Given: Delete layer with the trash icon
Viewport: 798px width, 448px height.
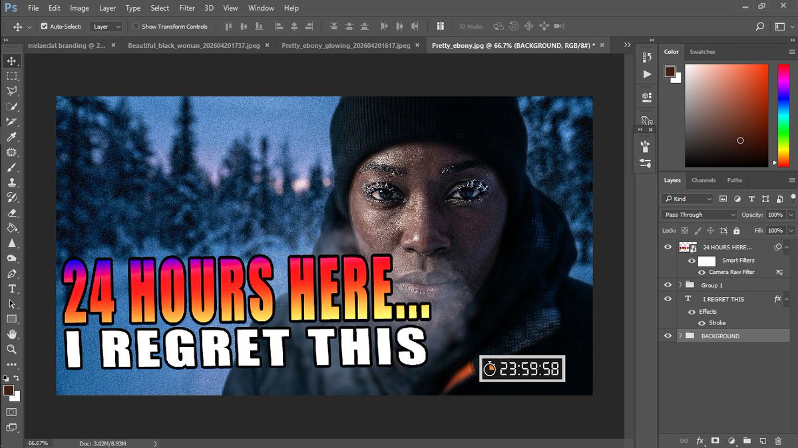Looking at the screenshot, I should pos(778,441).
